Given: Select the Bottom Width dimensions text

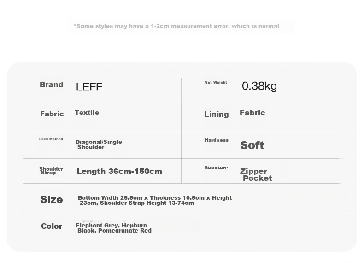Looking at the screenshot, I should coord(155,200).
